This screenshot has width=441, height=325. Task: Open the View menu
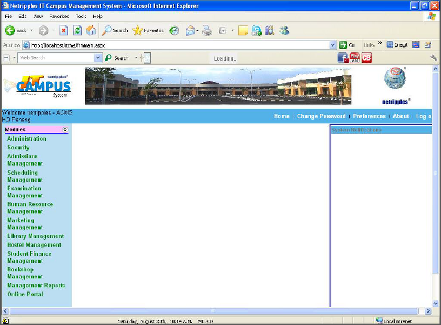pos(38,16)
